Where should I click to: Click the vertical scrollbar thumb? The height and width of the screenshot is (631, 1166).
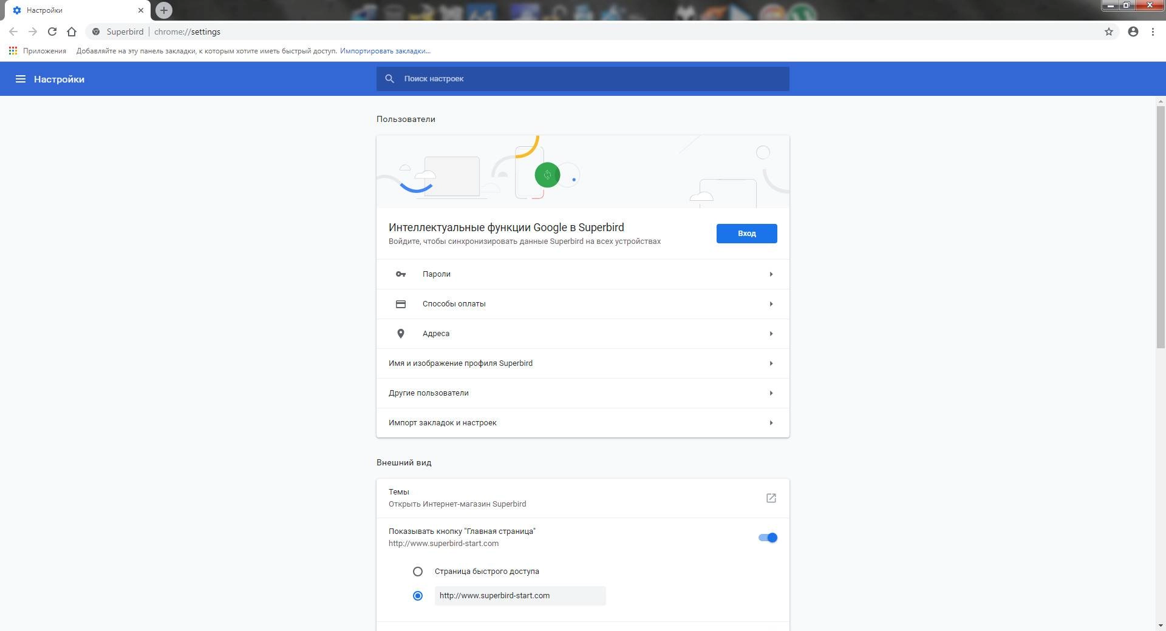tap(1161, 226)
